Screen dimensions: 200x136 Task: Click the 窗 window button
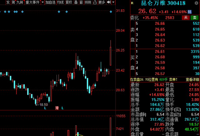(81, 2)
